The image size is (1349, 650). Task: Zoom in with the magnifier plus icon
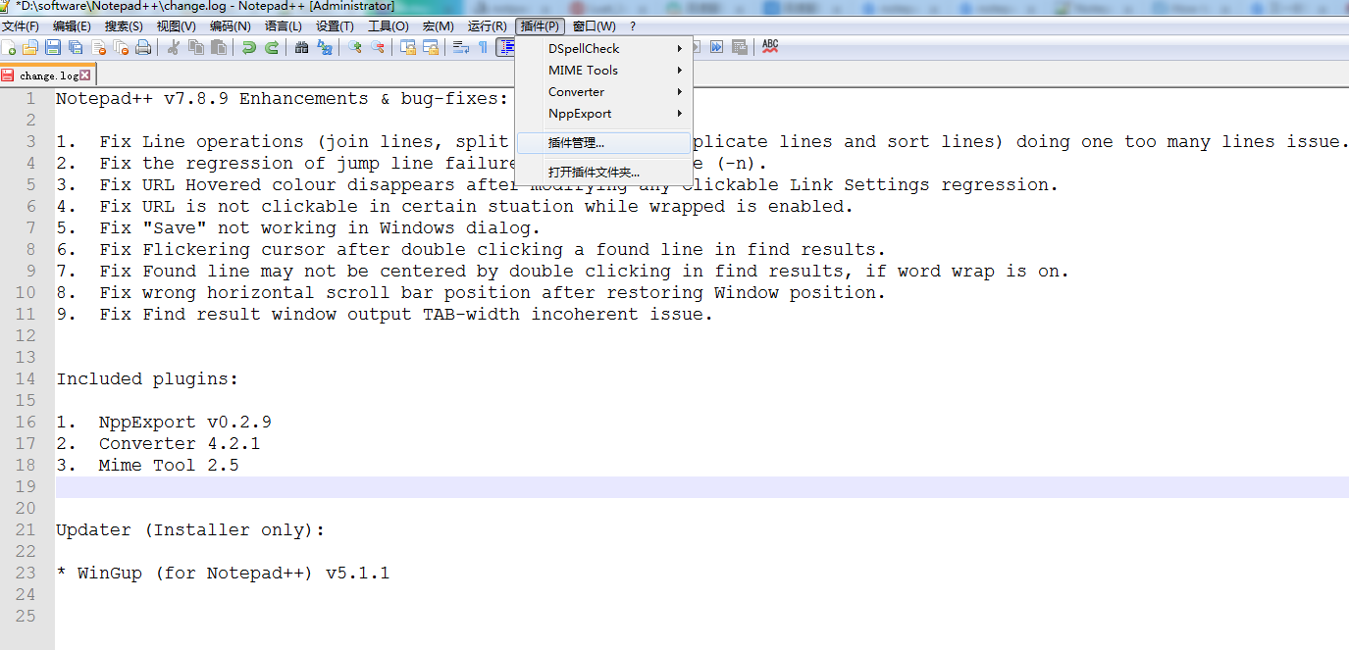click(x=355, y=47)
